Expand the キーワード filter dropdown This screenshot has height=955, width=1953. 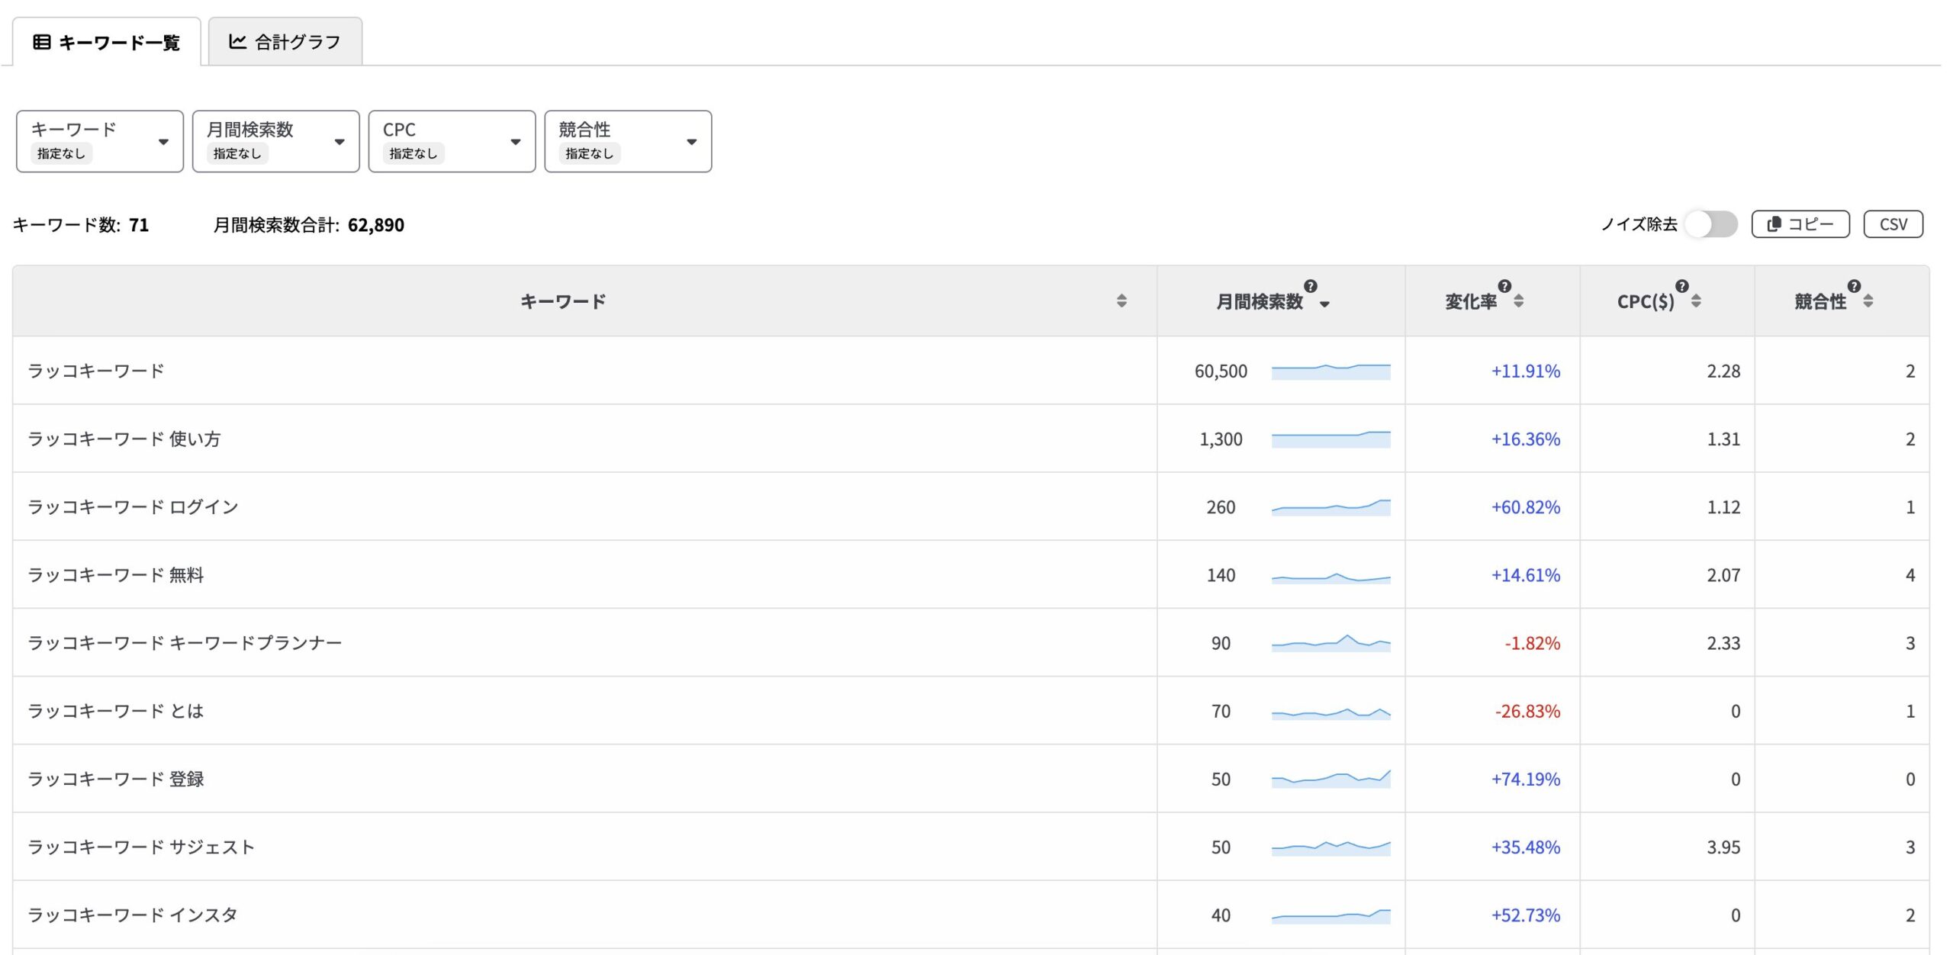(100, 141)
